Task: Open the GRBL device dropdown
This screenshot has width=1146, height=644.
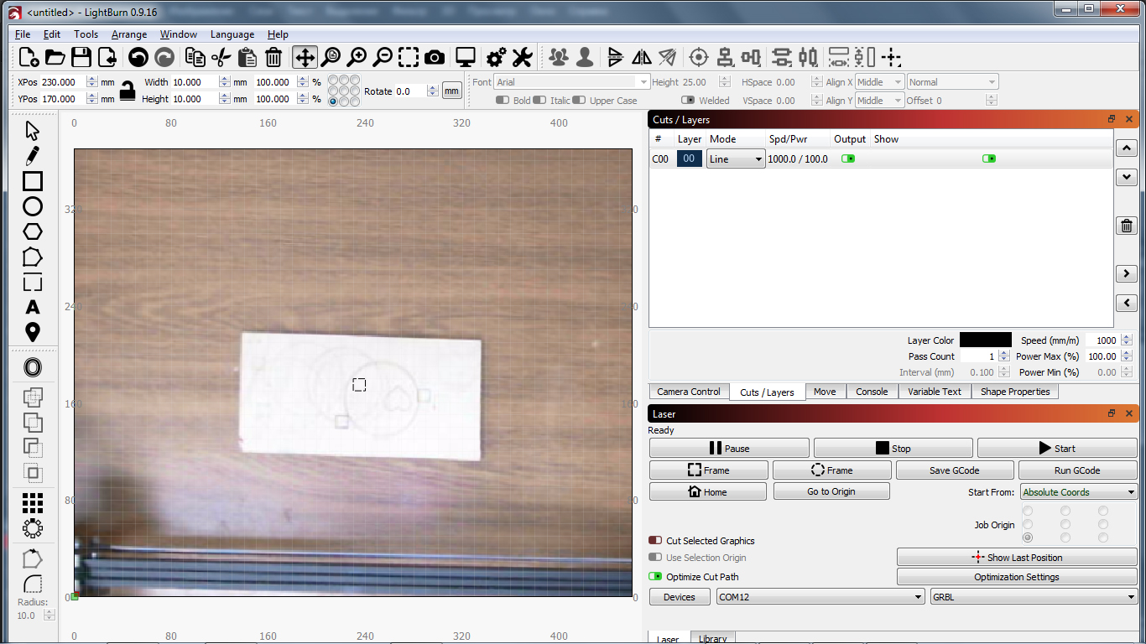Action: coord(1034,597)
